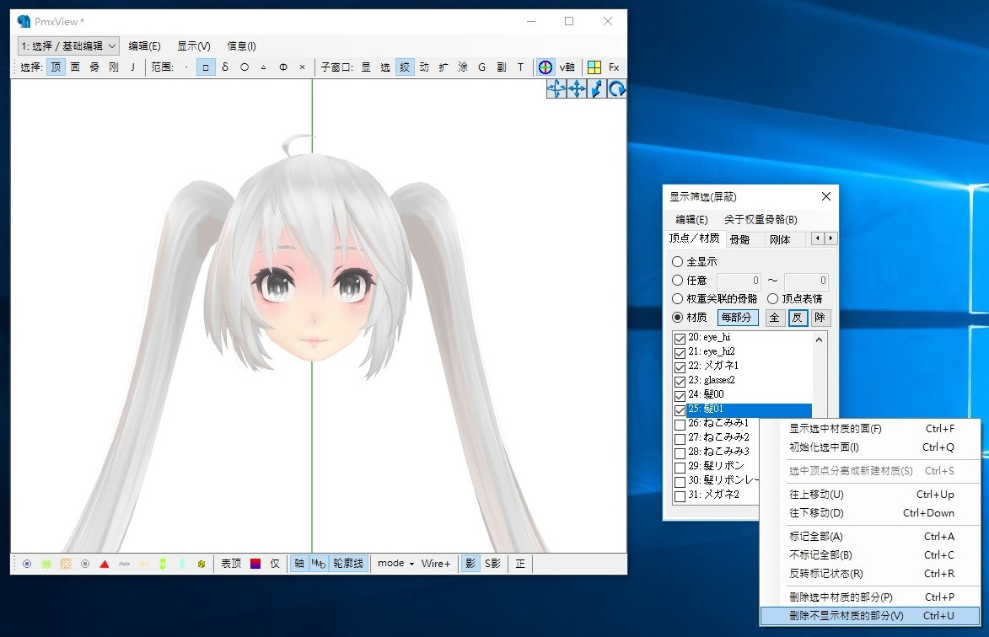Select the 面 (face) selection mode icon
This screenshot has height=637, width=989.
74,67
